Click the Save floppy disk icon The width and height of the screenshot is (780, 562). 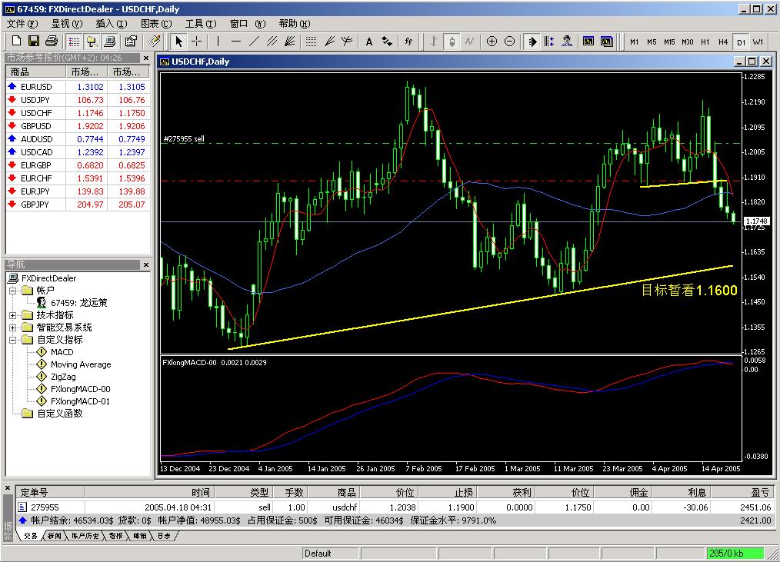click(x=33, y=42)
